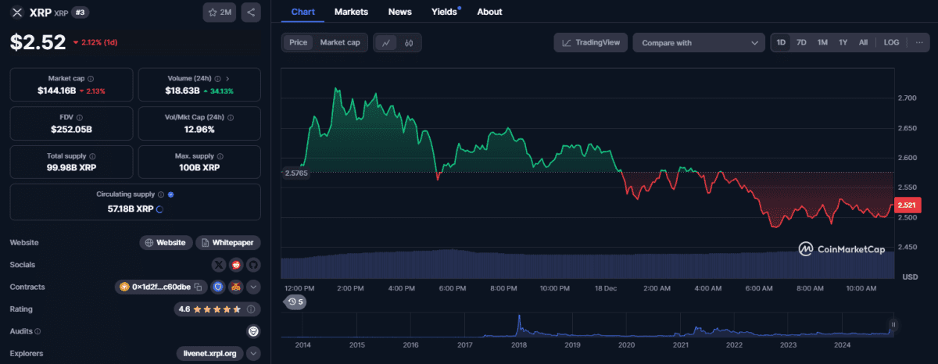This screenshot has height=364, width=938.
Task: Expand the Explorers dropdown chevron
Action: point(252,353)
